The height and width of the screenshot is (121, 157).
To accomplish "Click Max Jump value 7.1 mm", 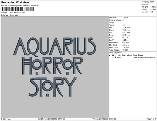I will click(126, 47).
